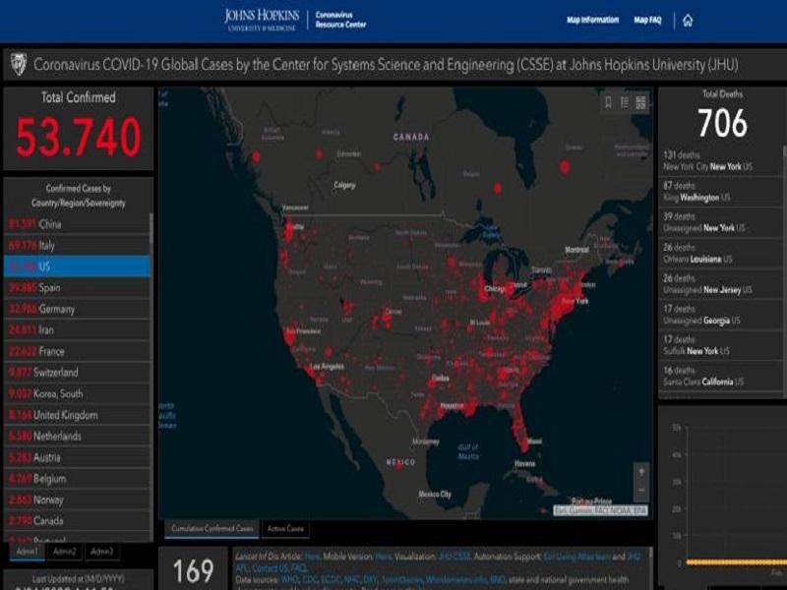
Task: Open the CDC data source link
Action: click(310, 579)
